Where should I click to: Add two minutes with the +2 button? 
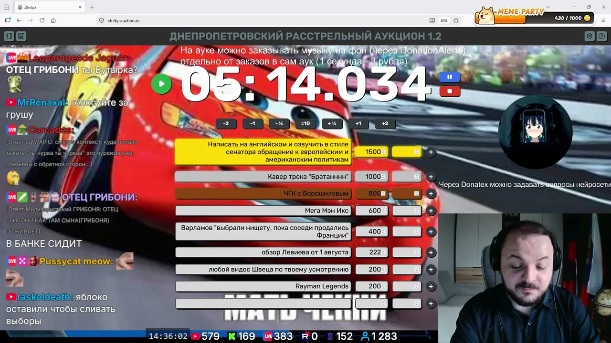point(385,123)
